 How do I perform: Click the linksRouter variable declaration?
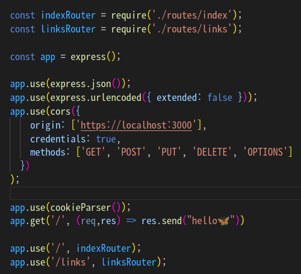coord(68,29)
